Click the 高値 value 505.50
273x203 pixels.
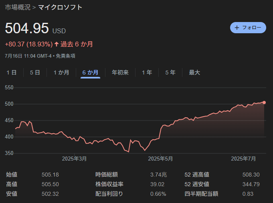[x=50, y=184]
